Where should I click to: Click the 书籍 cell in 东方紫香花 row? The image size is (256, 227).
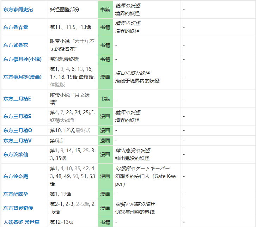(x=105, y=45)
